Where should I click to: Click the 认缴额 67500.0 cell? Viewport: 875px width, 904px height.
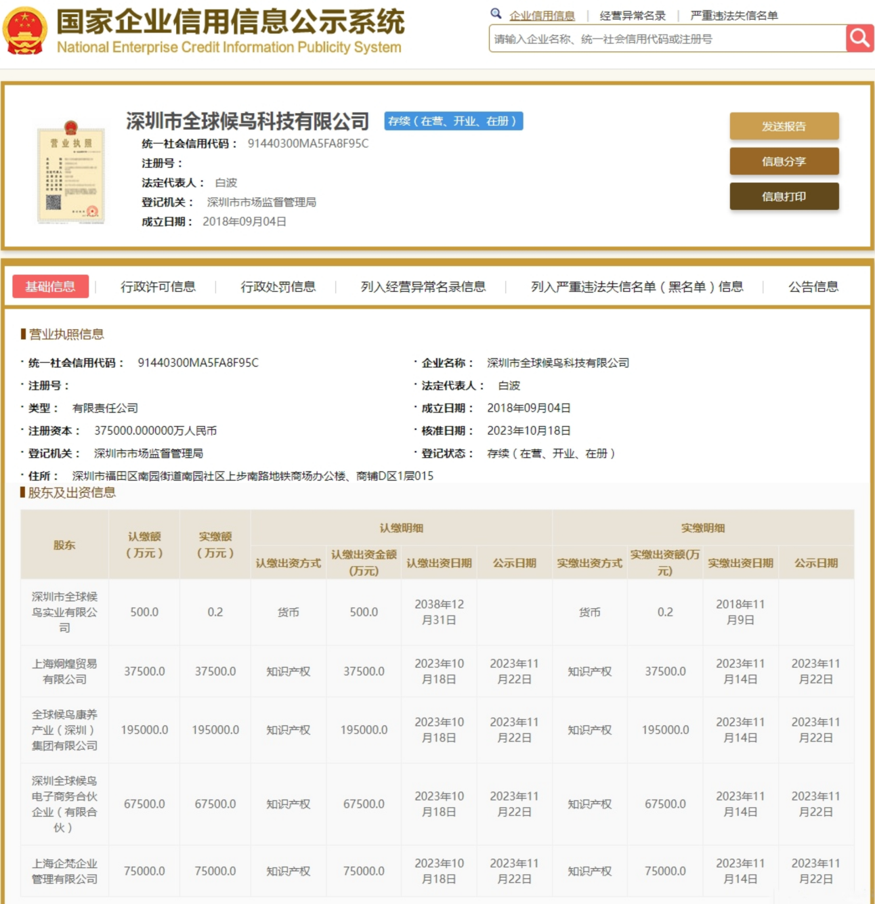(x=144, y=804)
